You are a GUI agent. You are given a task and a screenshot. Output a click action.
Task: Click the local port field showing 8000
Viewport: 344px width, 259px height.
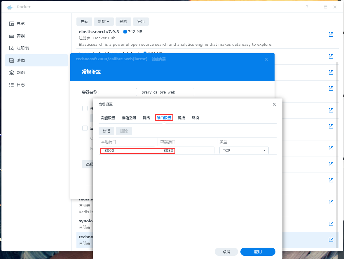[128, 151]
